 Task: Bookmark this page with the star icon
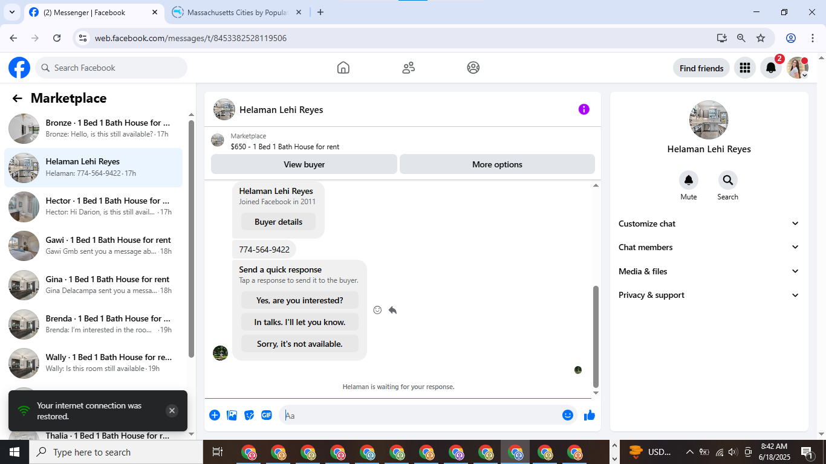(x=761, y=38)
